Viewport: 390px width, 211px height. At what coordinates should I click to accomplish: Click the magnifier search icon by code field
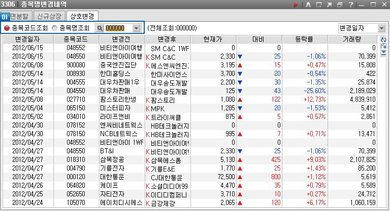click(x=100, y=28)
